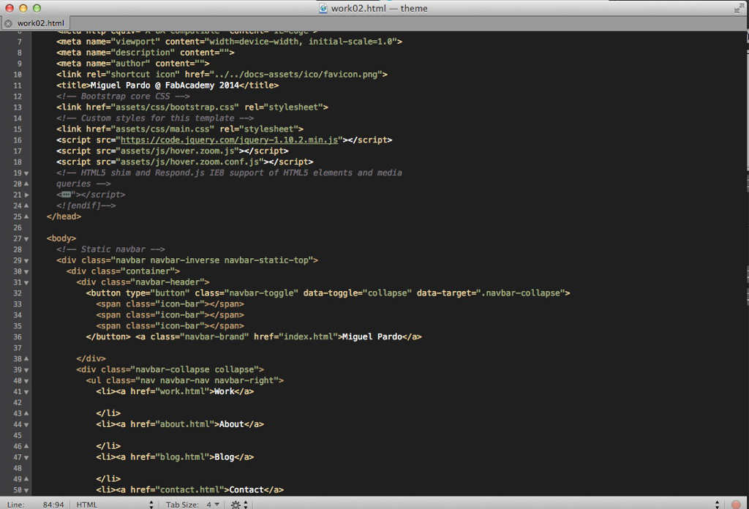The height and width of the screenshot is (509, 749).
Task: Fold the <body> block at line 27
Action: (26, 238)
